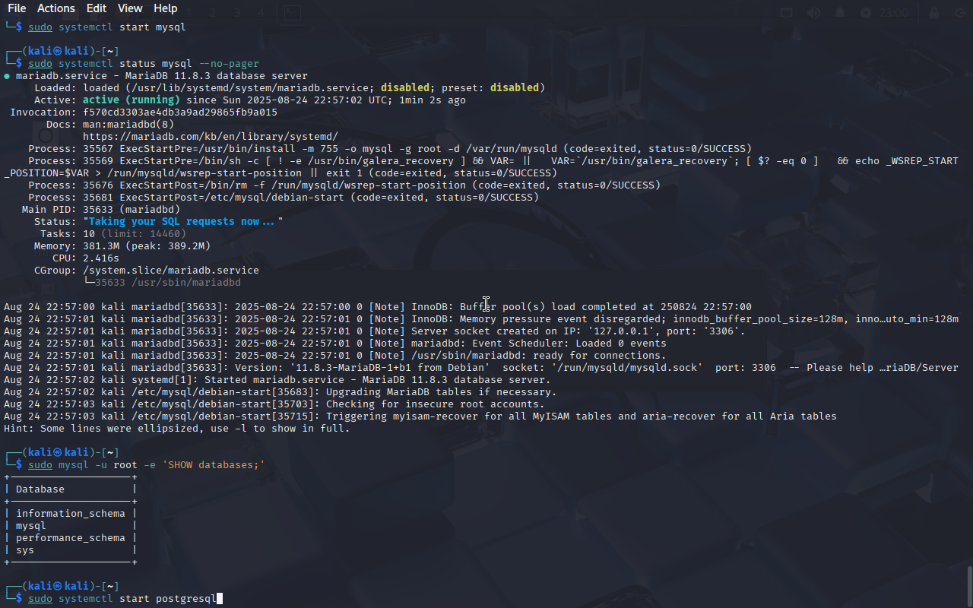Click '35633 /usr/sbin/mariadbd' process entry
Screen dimensions: 973x608
click(168, 283)
